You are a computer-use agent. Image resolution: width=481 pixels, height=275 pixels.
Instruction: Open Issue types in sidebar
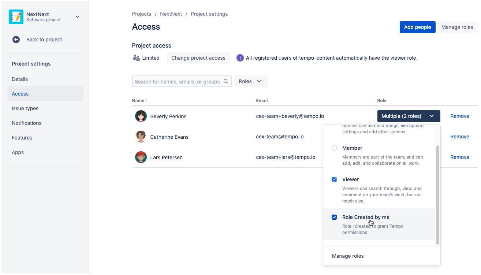tap(25, 108)
